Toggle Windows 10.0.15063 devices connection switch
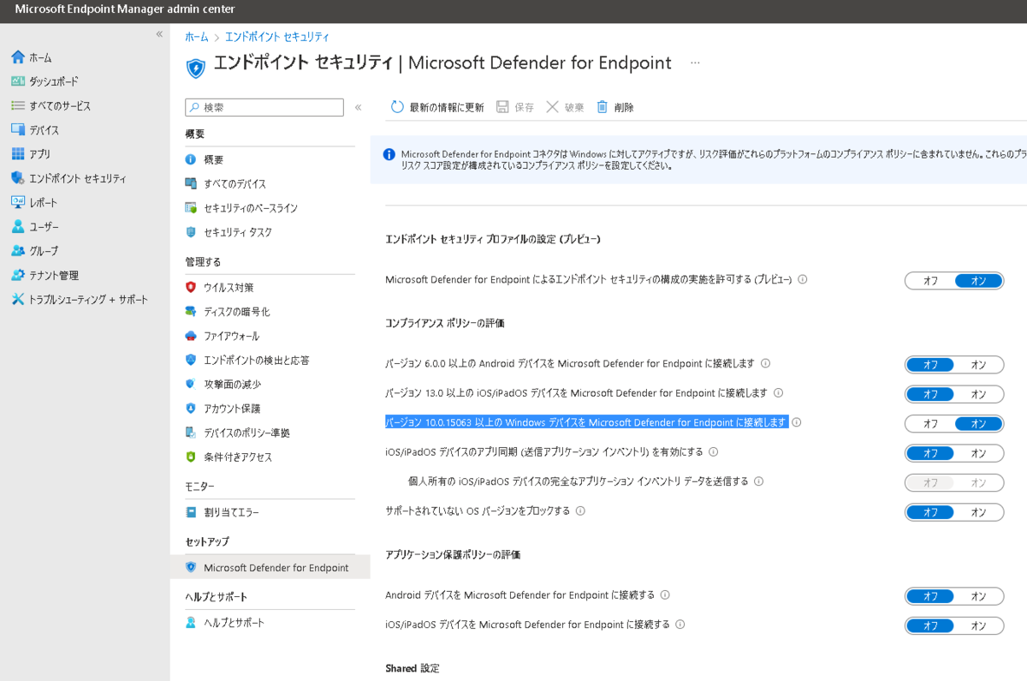Viewport: 1027px width, 681px height. [x=954, y=423]
